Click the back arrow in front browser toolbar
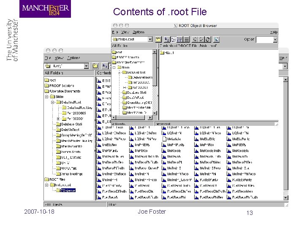304x228 pixels. coord(195,40)
